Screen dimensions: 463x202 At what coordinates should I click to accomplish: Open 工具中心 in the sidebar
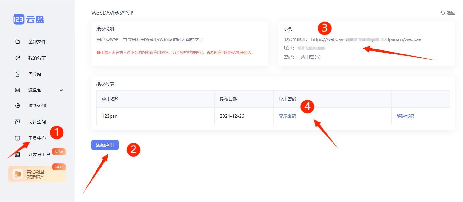(x=37, y=138)
